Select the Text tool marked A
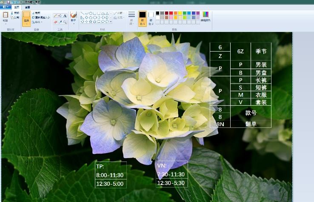The height and width of the screenshot is (202, 314). click(65, 16)
